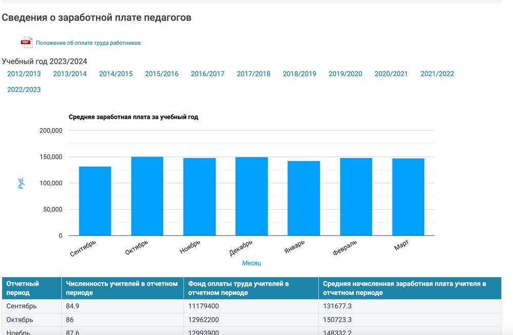Click the 'Руб.' vertical axis title

click(21, 183)
